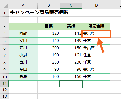The image size is (121, 99).
Task: Click target value 200 for 立川
Action: coord(49,48)
